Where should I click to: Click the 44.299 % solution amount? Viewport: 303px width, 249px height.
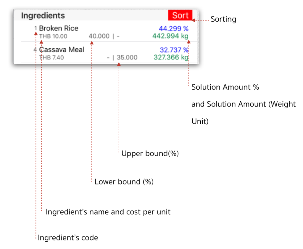173,28
